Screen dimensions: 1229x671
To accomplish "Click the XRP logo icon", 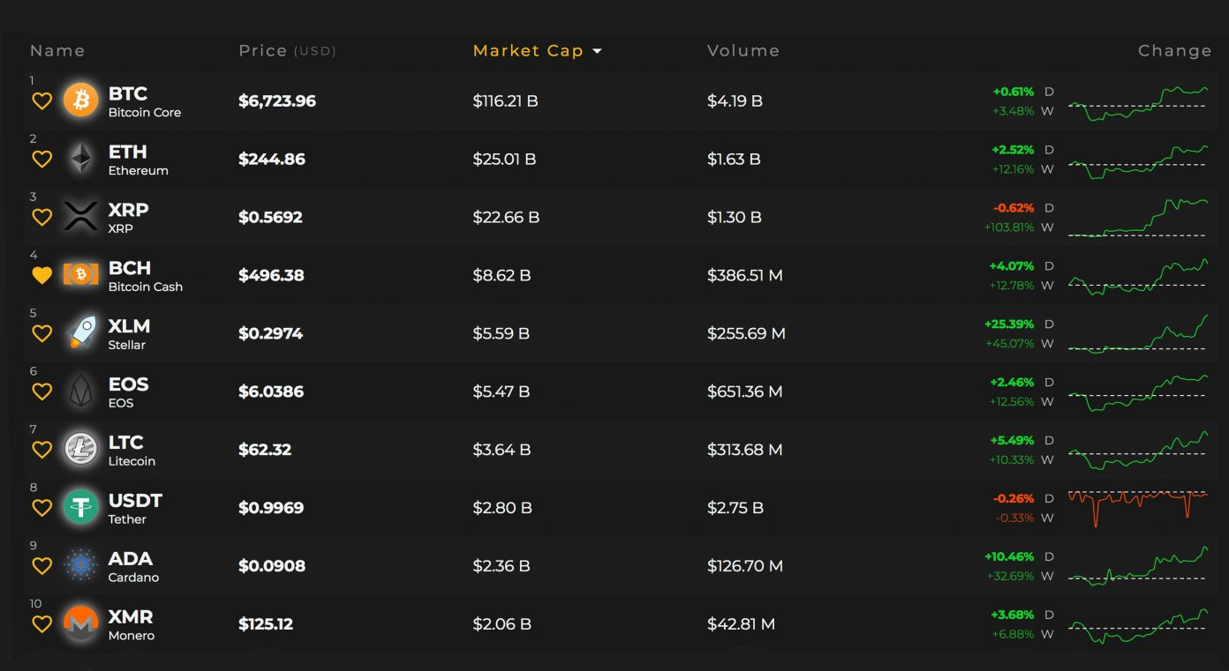I will pos(81,217).
